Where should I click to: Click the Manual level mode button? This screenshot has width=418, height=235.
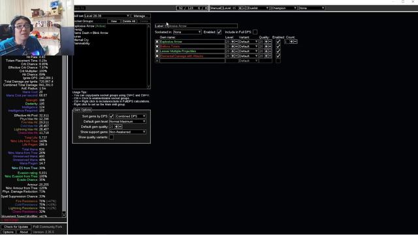pos(216,8)
